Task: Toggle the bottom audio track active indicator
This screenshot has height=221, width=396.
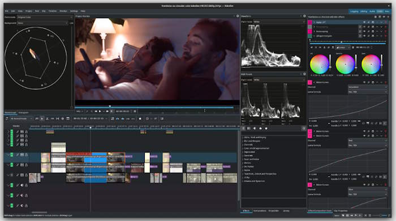Action: [x=12, y=206]
